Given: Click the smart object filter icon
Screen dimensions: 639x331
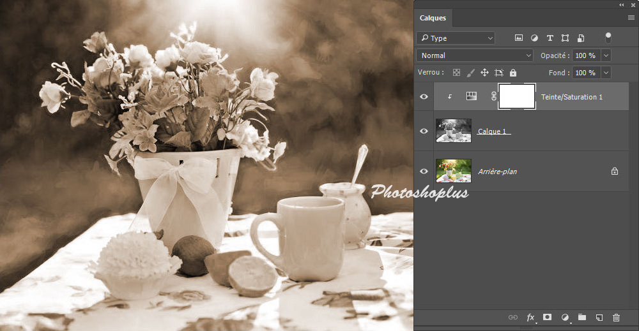Looking at the screenshot, I should 580,38.
